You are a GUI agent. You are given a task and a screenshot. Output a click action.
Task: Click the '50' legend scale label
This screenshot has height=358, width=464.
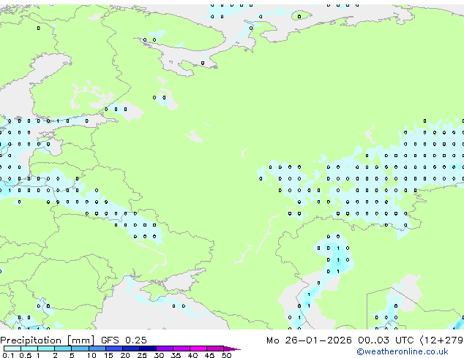[226, 355]
